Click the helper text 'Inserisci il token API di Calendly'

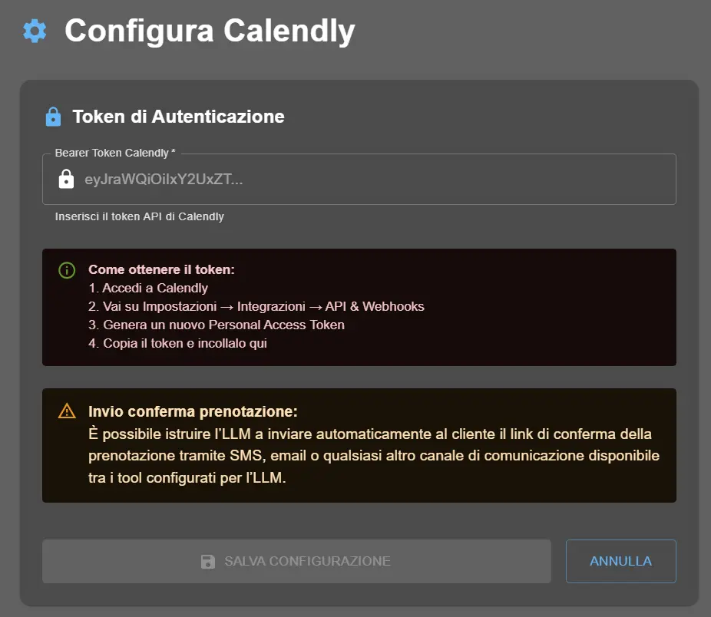[140, 216]
